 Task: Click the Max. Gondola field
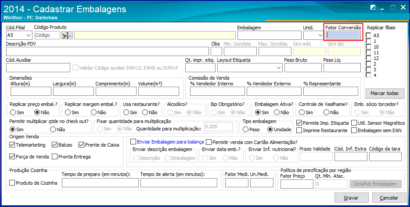tap(275, 52)
